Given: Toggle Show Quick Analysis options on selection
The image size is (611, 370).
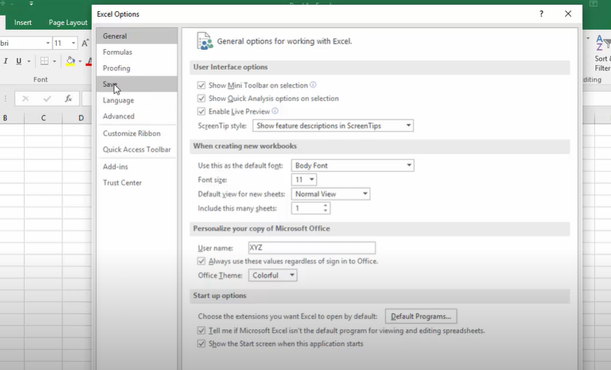Looking at the screenshot, I should (202, 98).
